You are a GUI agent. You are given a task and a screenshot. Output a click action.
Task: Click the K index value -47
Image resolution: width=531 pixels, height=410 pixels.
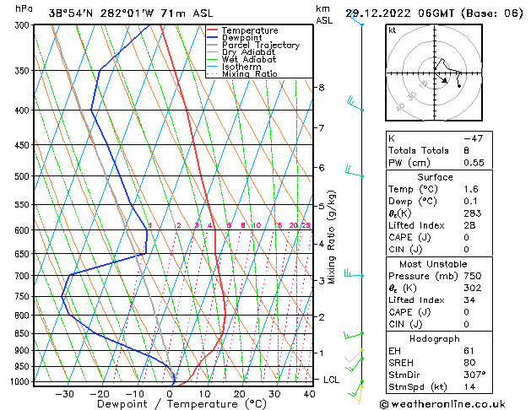(x=473, y=138)
